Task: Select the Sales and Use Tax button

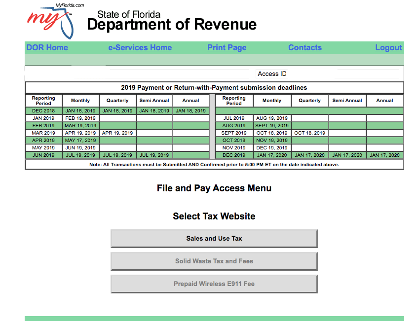Action: click(214, 239)
